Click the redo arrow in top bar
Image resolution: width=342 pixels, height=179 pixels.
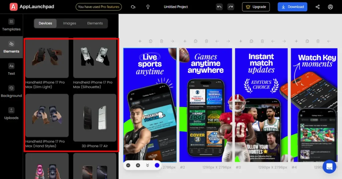click(230, 7)
